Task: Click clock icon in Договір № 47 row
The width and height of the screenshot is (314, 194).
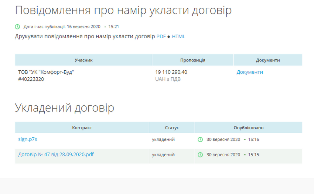Action: (200, 155)
